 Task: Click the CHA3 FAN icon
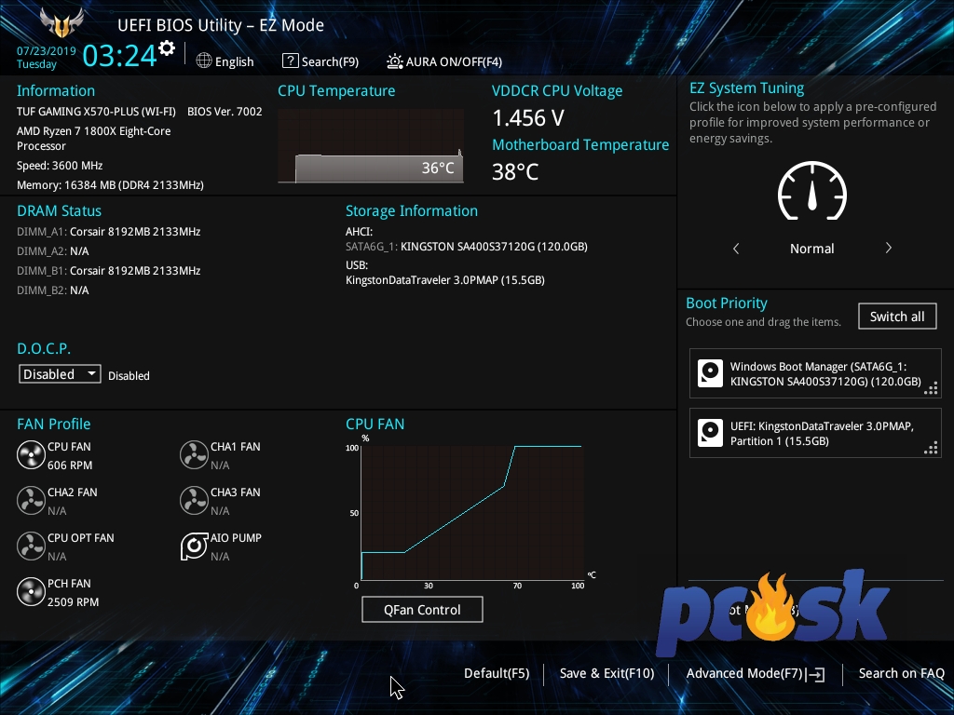[194, 501]
